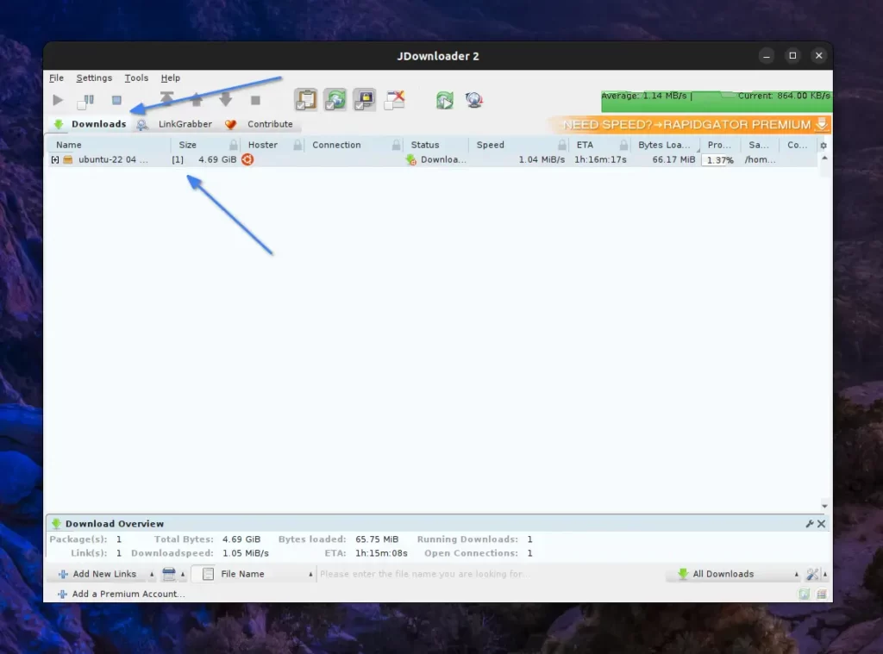Stop all downloads with the stop icon

tap(116, 100)
